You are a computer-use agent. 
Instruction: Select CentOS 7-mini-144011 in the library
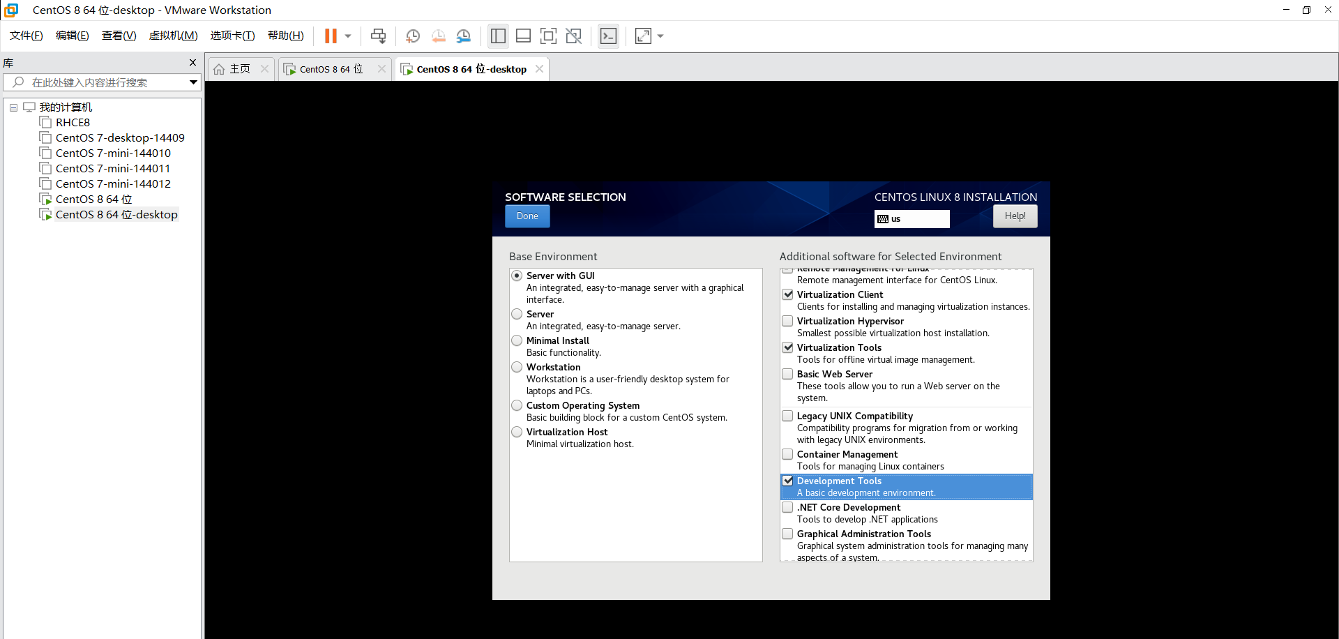point(113,169)
